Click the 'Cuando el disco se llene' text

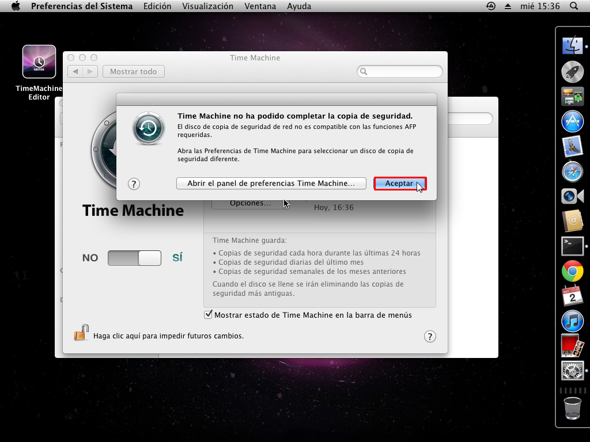coord(308,289)
